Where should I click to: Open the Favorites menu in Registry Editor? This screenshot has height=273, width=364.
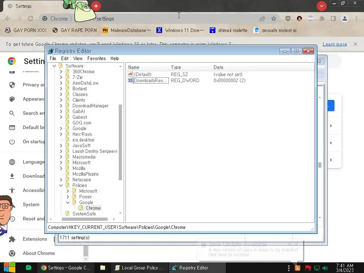point(96,59)
